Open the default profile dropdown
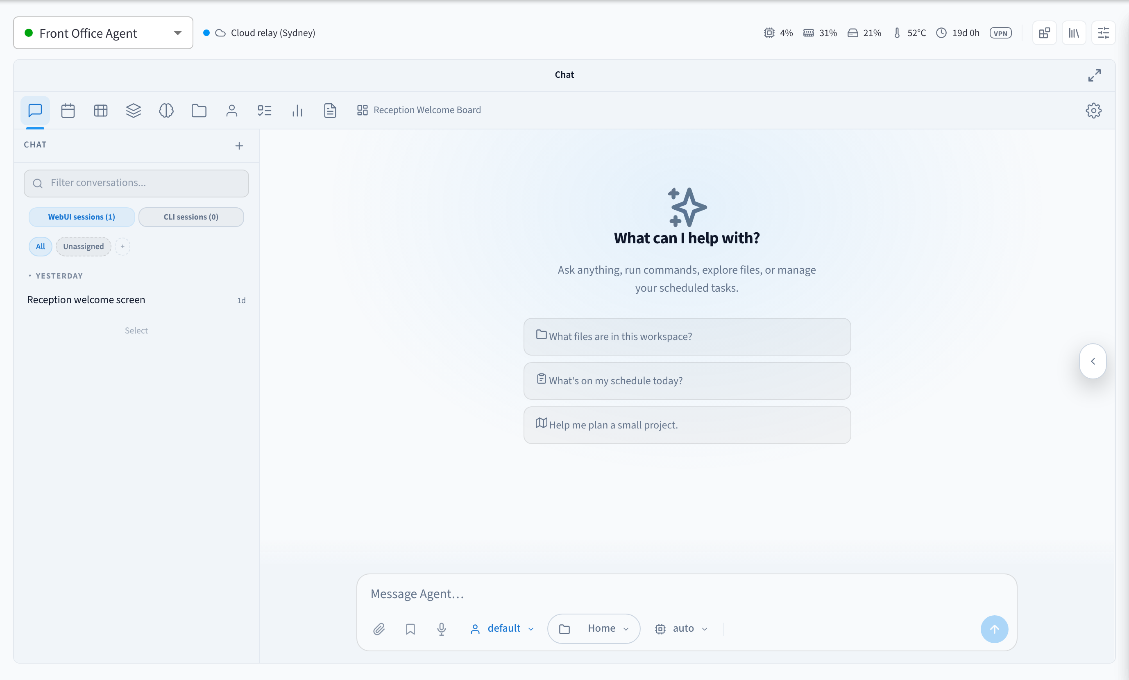 coord(502,629)
